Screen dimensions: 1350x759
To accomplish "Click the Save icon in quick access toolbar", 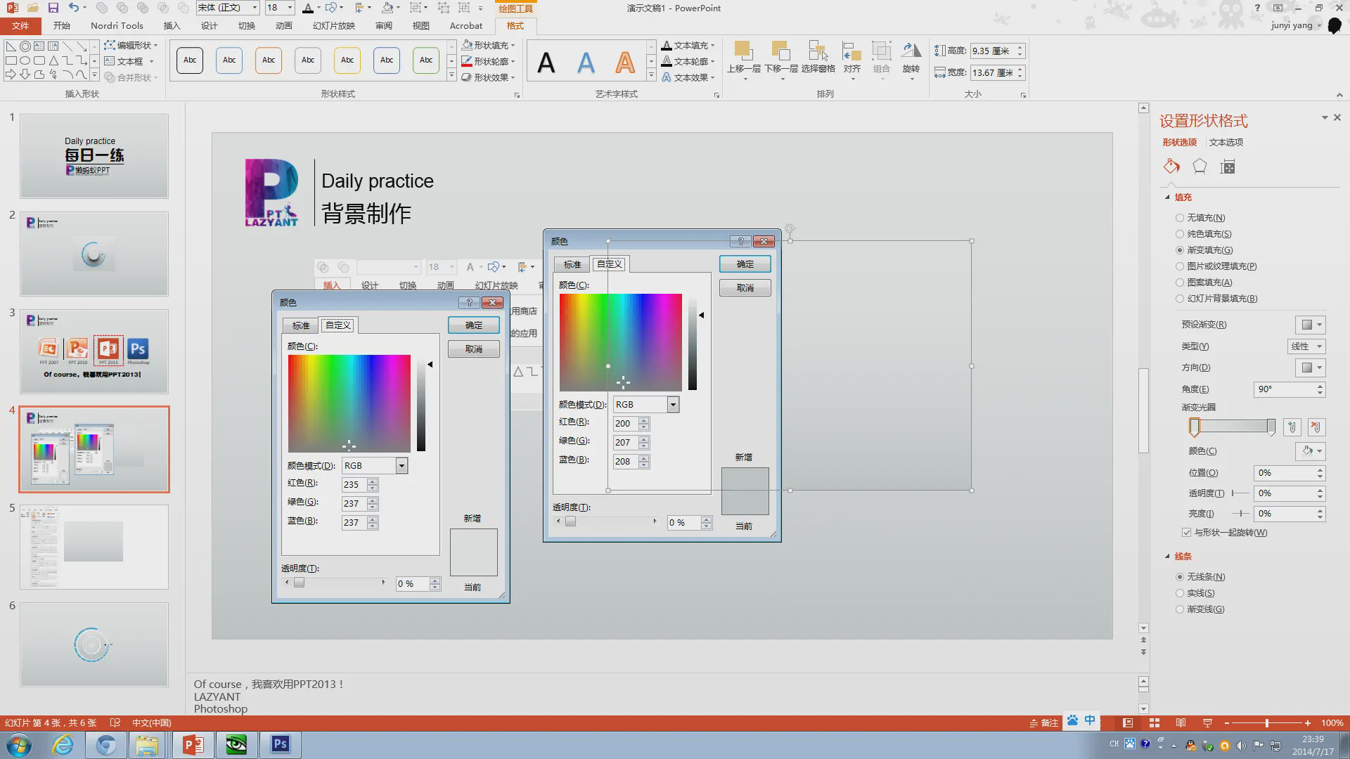I will click(53, 8).
